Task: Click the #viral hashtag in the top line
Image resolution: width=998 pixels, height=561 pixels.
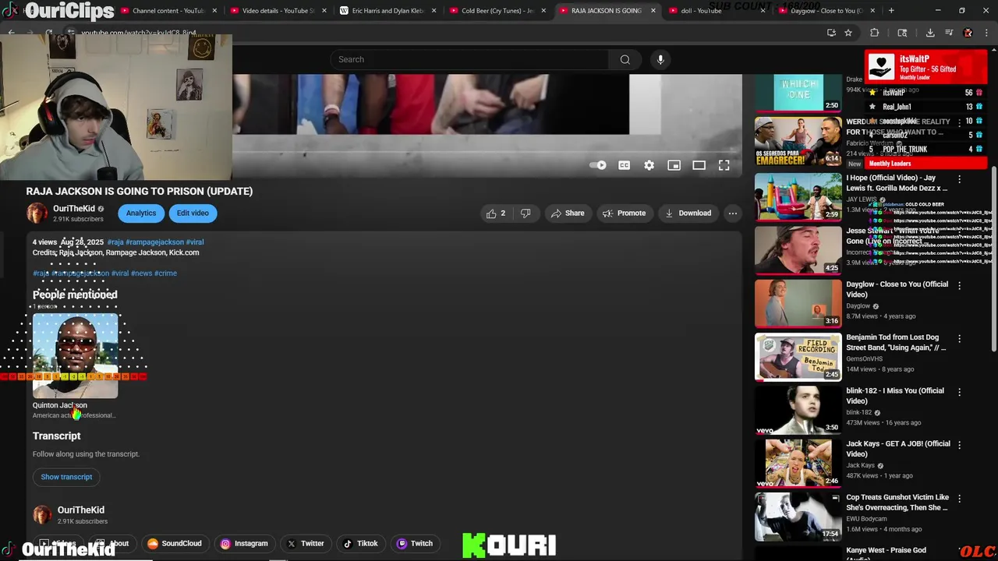Action: 194,242
